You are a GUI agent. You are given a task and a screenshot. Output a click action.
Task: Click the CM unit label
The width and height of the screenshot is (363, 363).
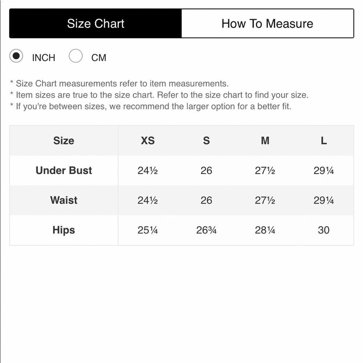pos(99,58)
